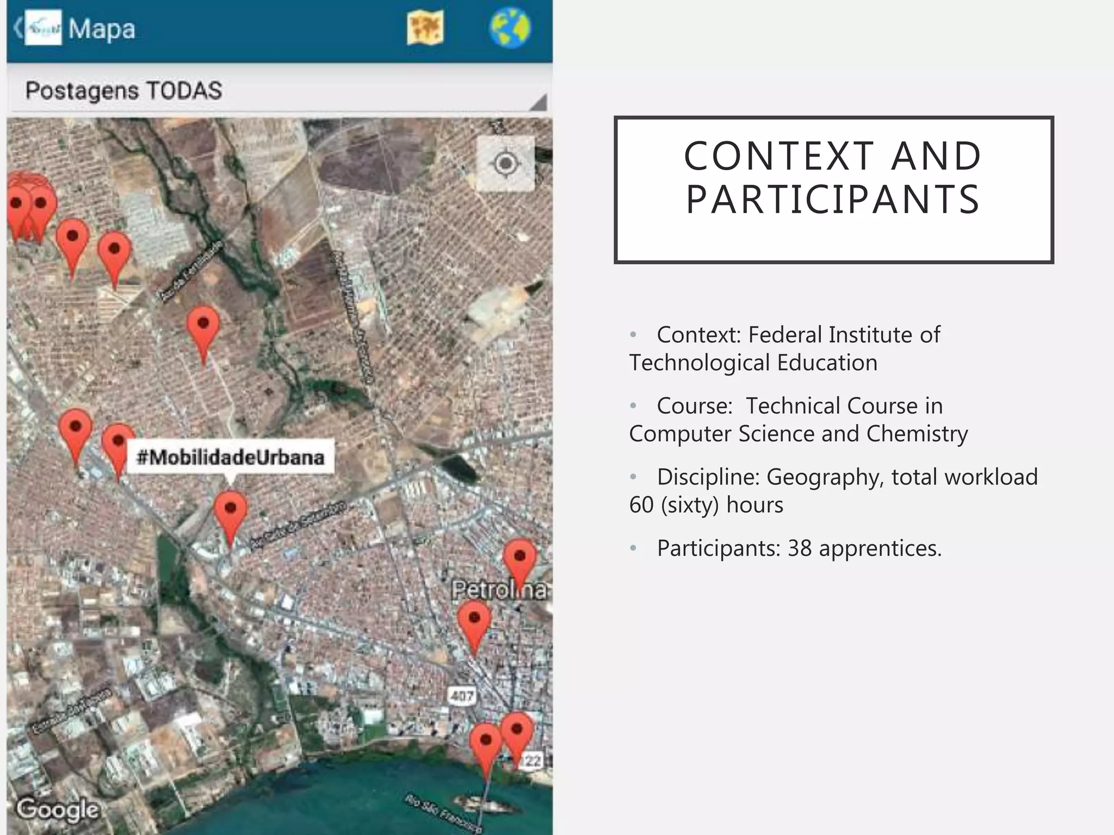Select the Mapa title in header
The image size is (1114, 835).
pyautogui.click(x=102, y=29)
